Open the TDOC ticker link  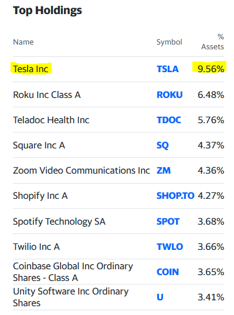(x=169, y=120)
